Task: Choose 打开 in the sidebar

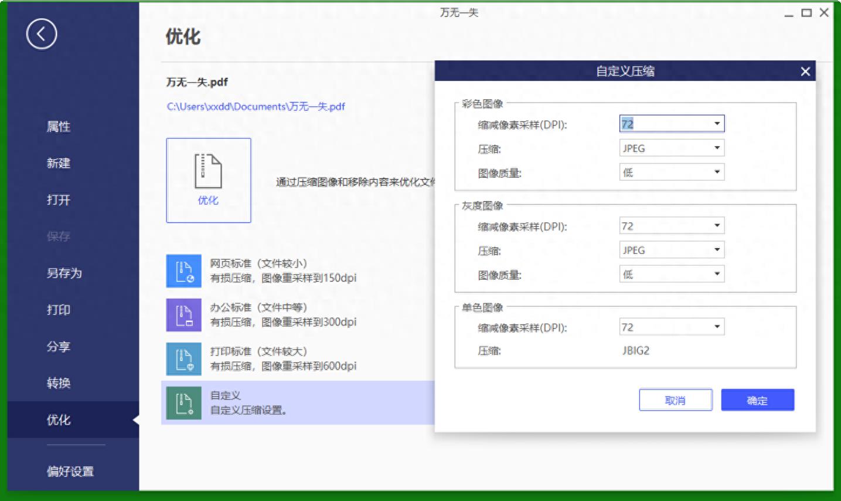Action: coord(59,200)
